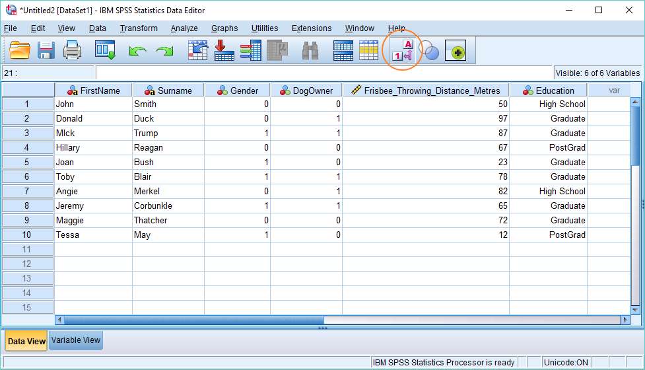Click the cell containing Merkel

pyautogui.click(x=168, y=191)
